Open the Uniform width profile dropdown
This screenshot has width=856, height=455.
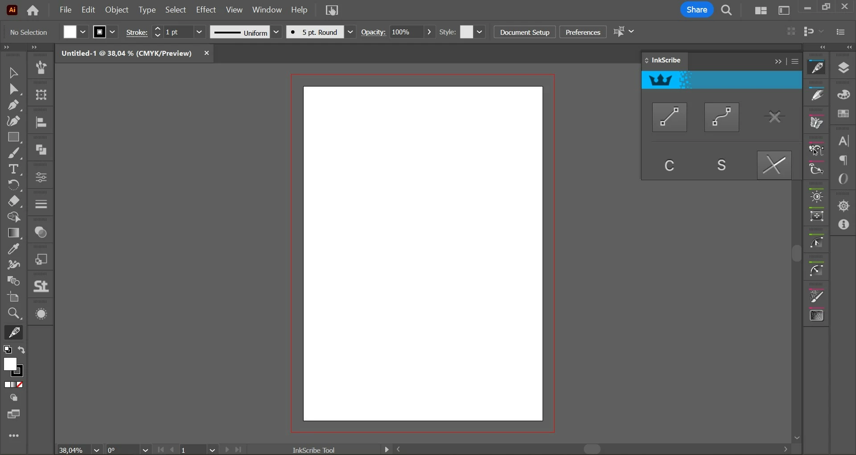[x=276, y=32]
